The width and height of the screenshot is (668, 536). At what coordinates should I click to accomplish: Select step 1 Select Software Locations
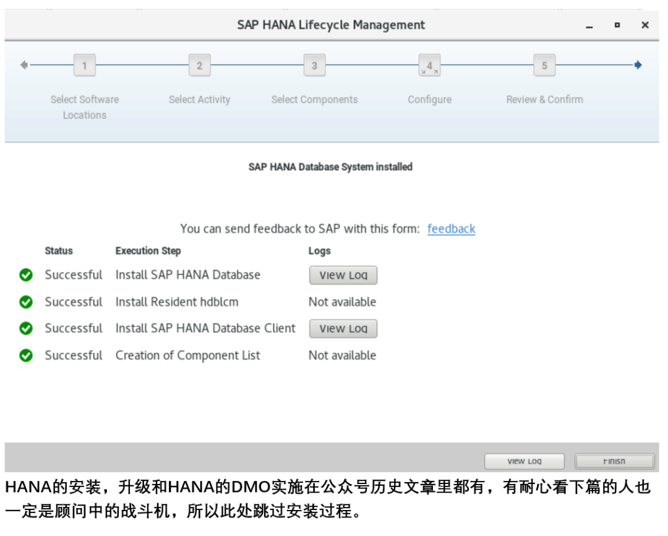tap(84, 65)
